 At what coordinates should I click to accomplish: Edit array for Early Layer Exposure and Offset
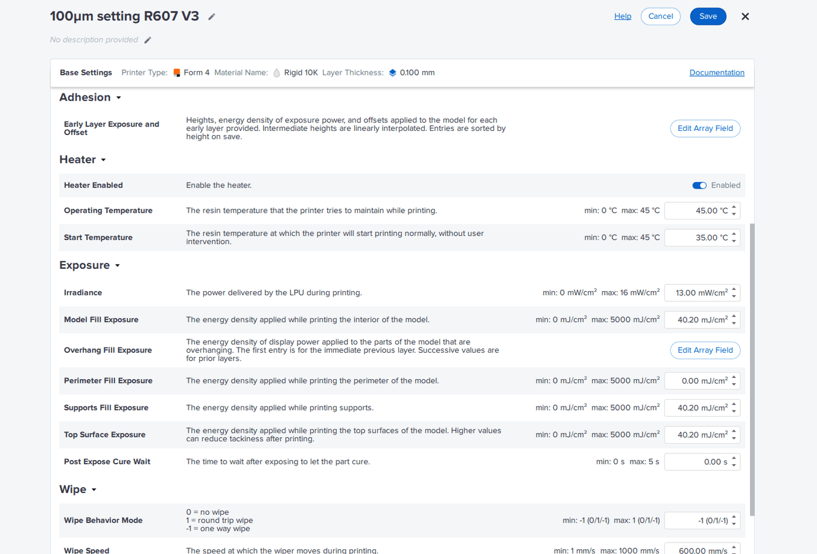coord(704,128)
